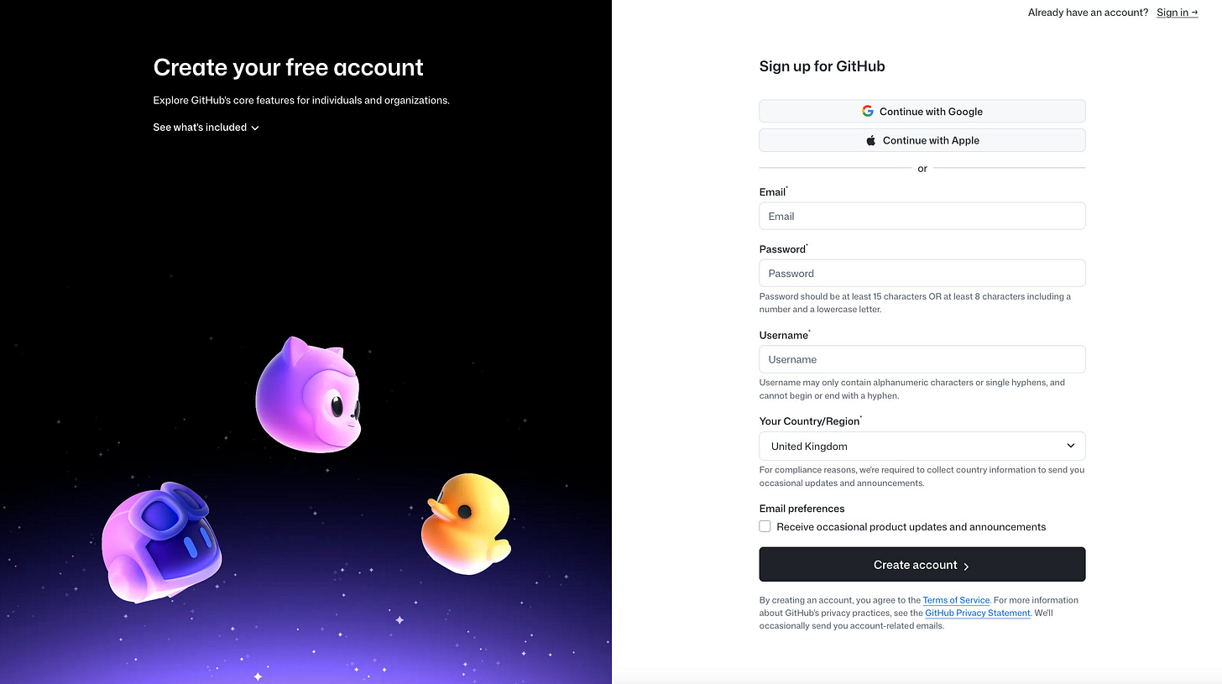Image resolution: width=1222 pixels, height=684 pixels.
Task: Continue with Apple sign up
Action: point(922,140)
